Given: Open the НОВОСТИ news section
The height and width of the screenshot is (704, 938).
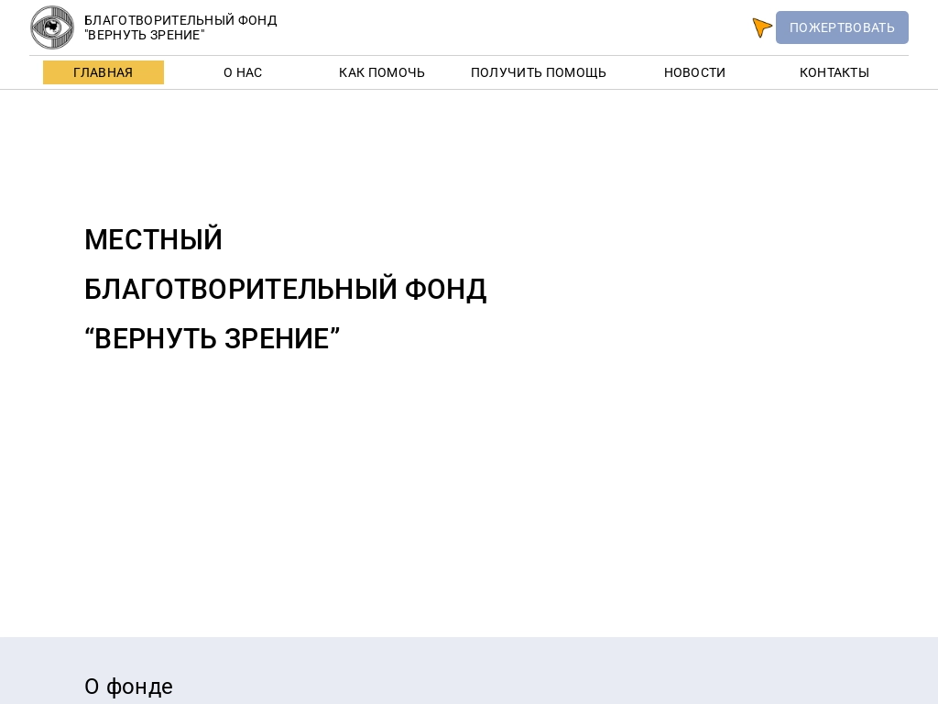Looking at the screenshot, I should click(x=694, y=72).
